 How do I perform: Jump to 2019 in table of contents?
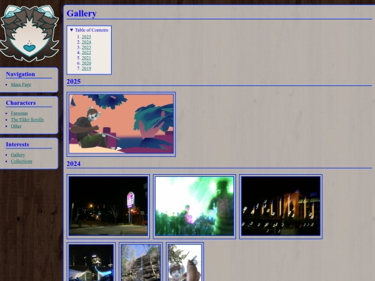pos(86,68)
